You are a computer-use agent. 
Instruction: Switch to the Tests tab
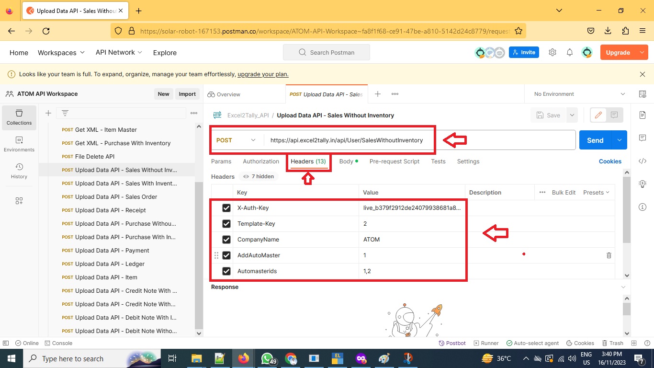tap(438, 161)
